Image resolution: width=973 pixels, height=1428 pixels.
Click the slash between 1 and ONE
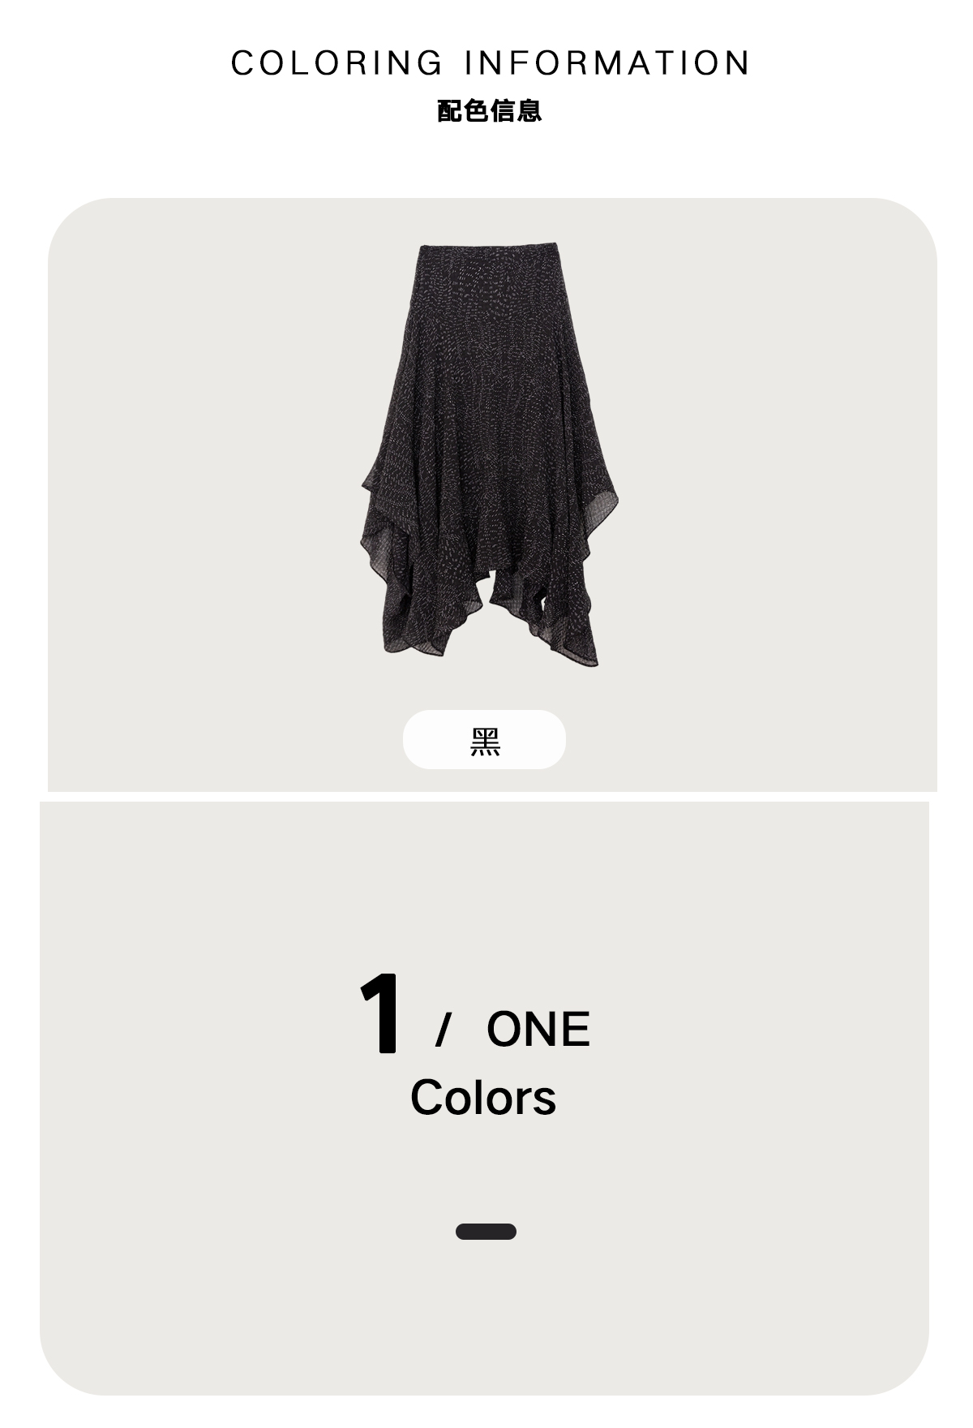(x=443, y=1030)
